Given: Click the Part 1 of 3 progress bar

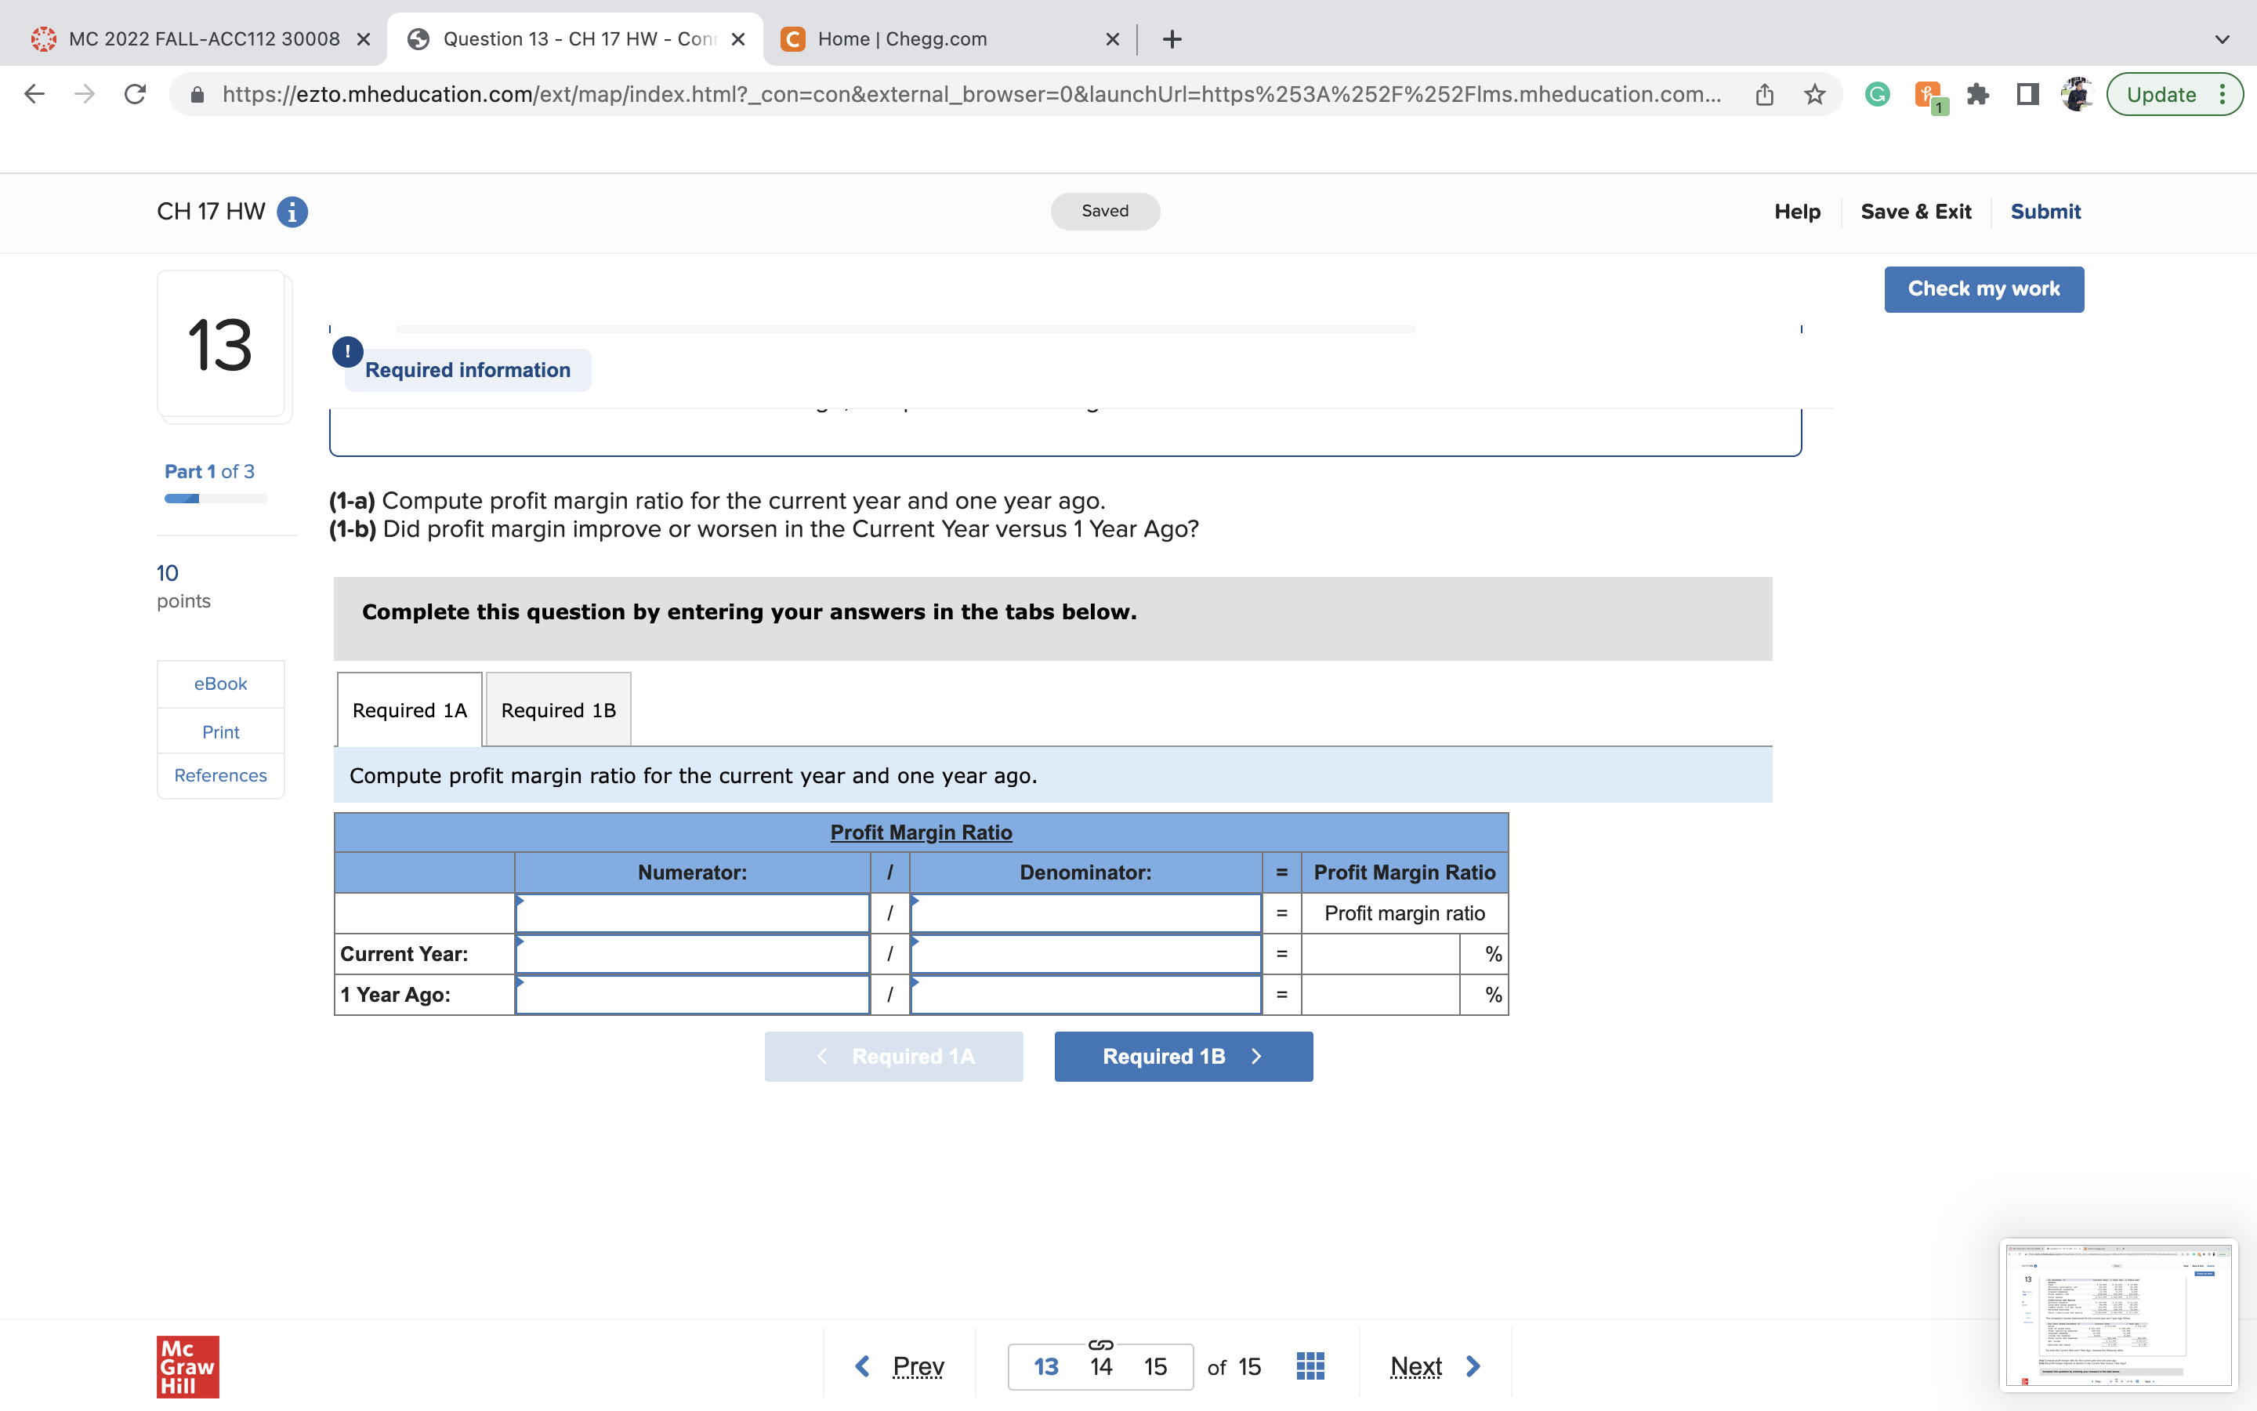Looking at the screenshot, I should pos(216,499).
